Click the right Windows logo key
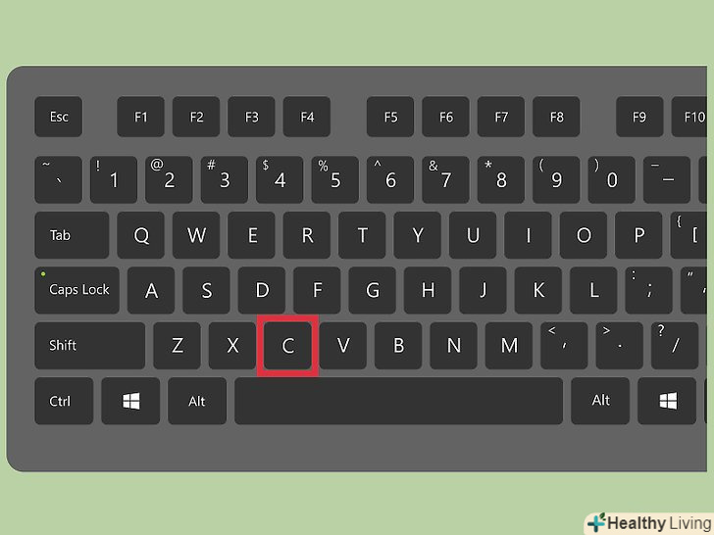The image size is (714, 535). pyautogui.click(x=667, y=401)
